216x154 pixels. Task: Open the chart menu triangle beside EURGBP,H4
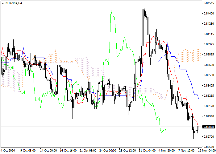pyautogui.click(x=3, y=3)
